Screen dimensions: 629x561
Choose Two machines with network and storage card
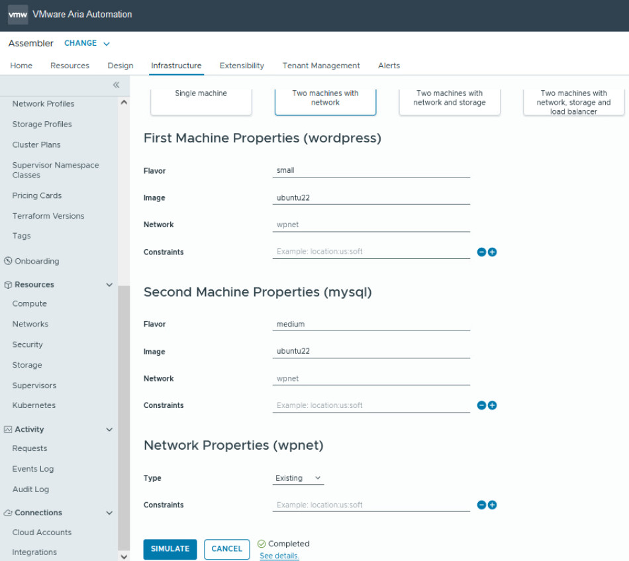[450, 102]
